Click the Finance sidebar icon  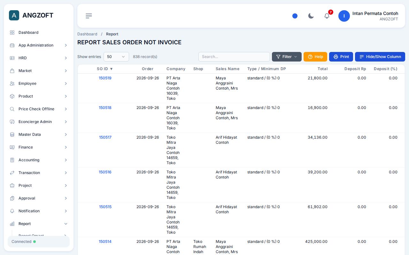point(12,147)
